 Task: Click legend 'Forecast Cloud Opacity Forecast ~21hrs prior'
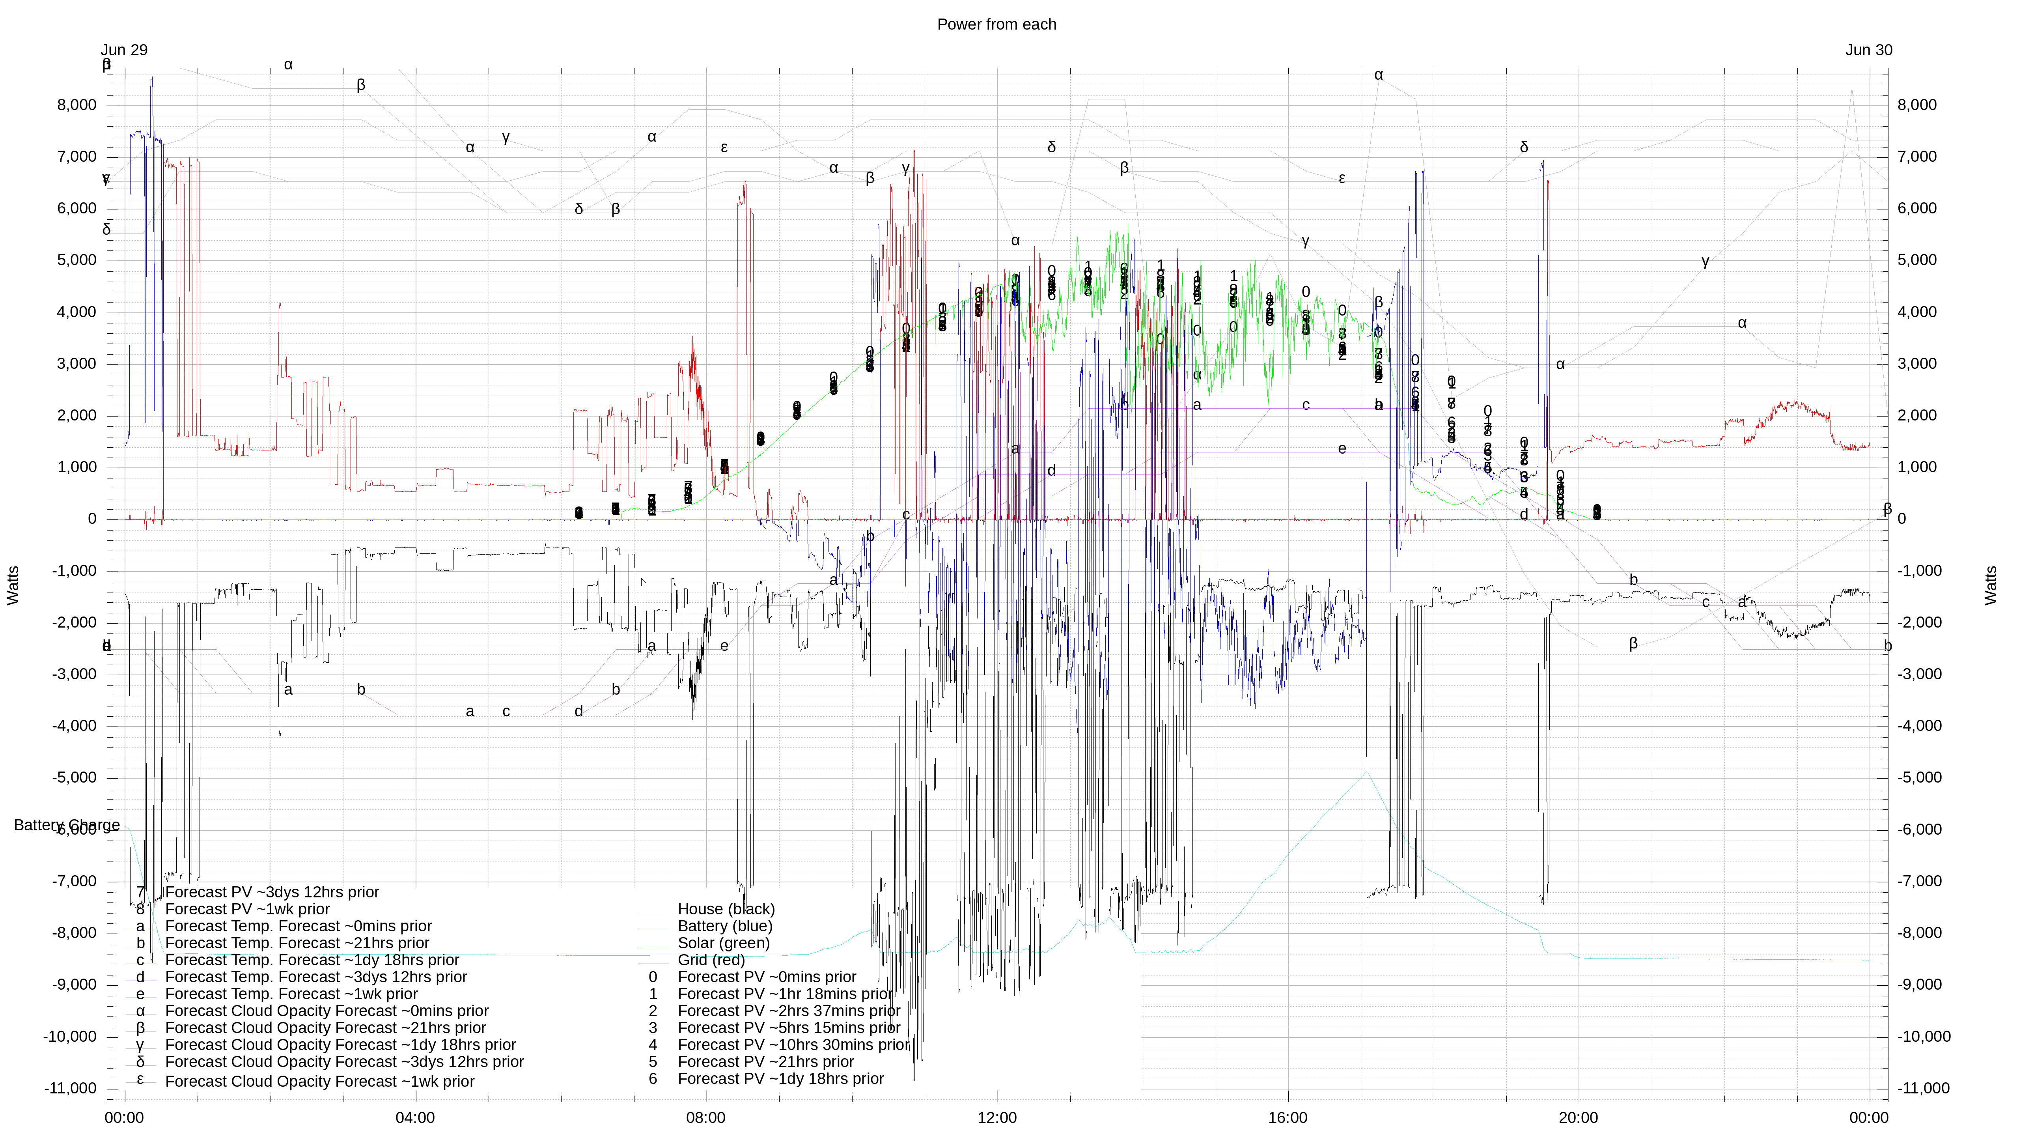pos(325,1028)
